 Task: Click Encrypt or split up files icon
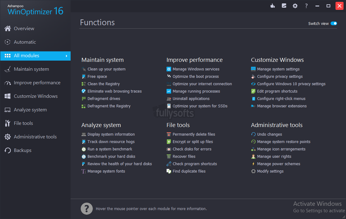tap(169, 142)
